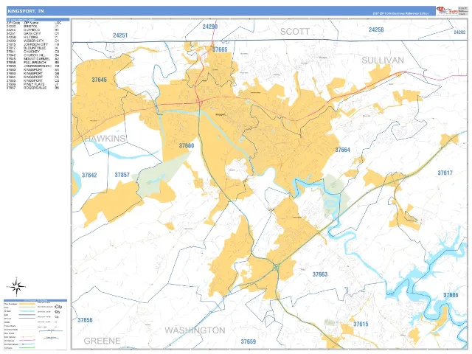Select the CHURCH HILL row in the ZIP index
The image size is (472, 354).
point(32,55)
